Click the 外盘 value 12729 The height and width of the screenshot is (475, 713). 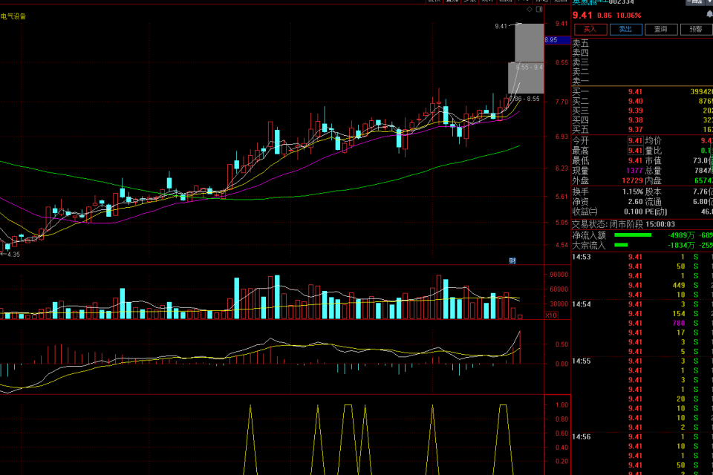(x=632, y=181)
